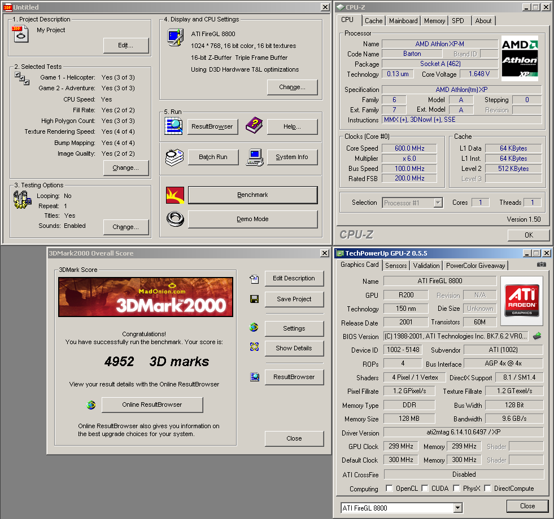554x519 pixels.
Task: Check the DirectCompute checkbox
Action: (x=487, y=489)
